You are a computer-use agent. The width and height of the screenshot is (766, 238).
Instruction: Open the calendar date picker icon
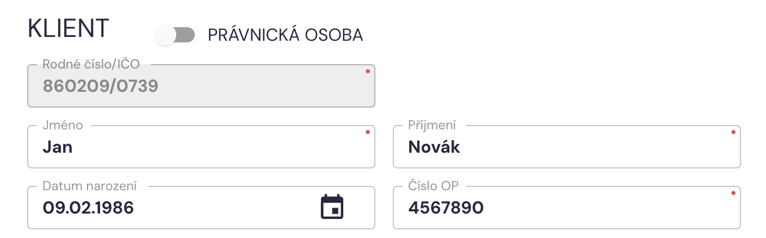click(332, 207)
